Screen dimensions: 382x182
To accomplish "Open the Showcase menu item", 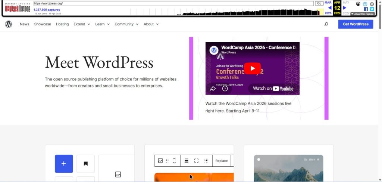I will click(x=43, y=24).
